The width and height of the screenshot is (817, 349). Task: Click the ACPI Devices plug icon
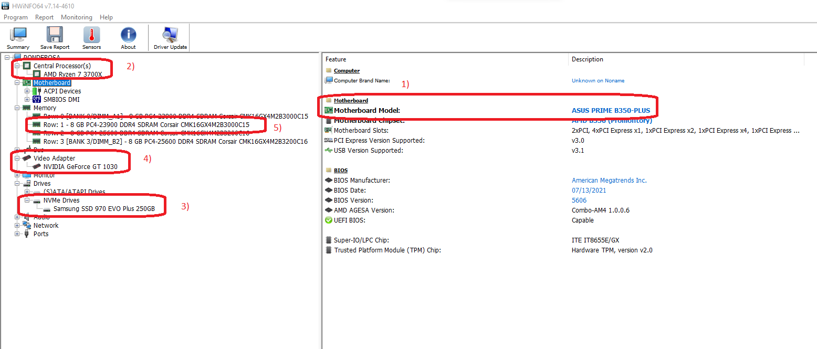(37, 91)
